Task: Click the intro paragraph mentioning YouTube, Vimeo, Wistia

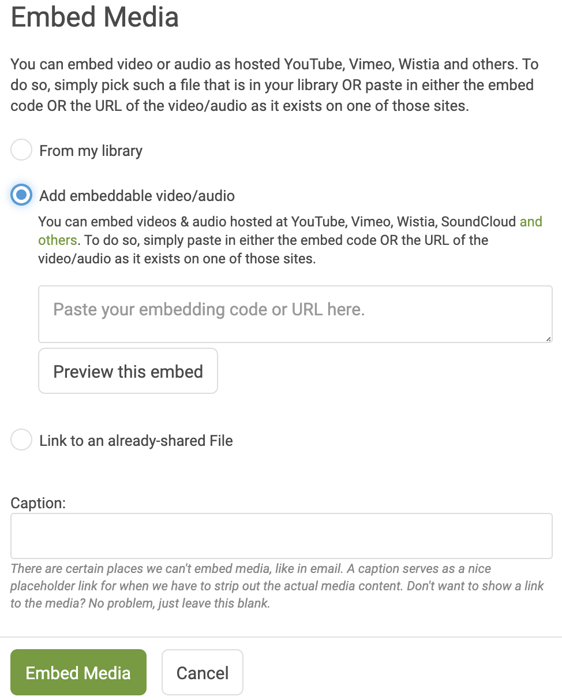Action: click(272, 85)
